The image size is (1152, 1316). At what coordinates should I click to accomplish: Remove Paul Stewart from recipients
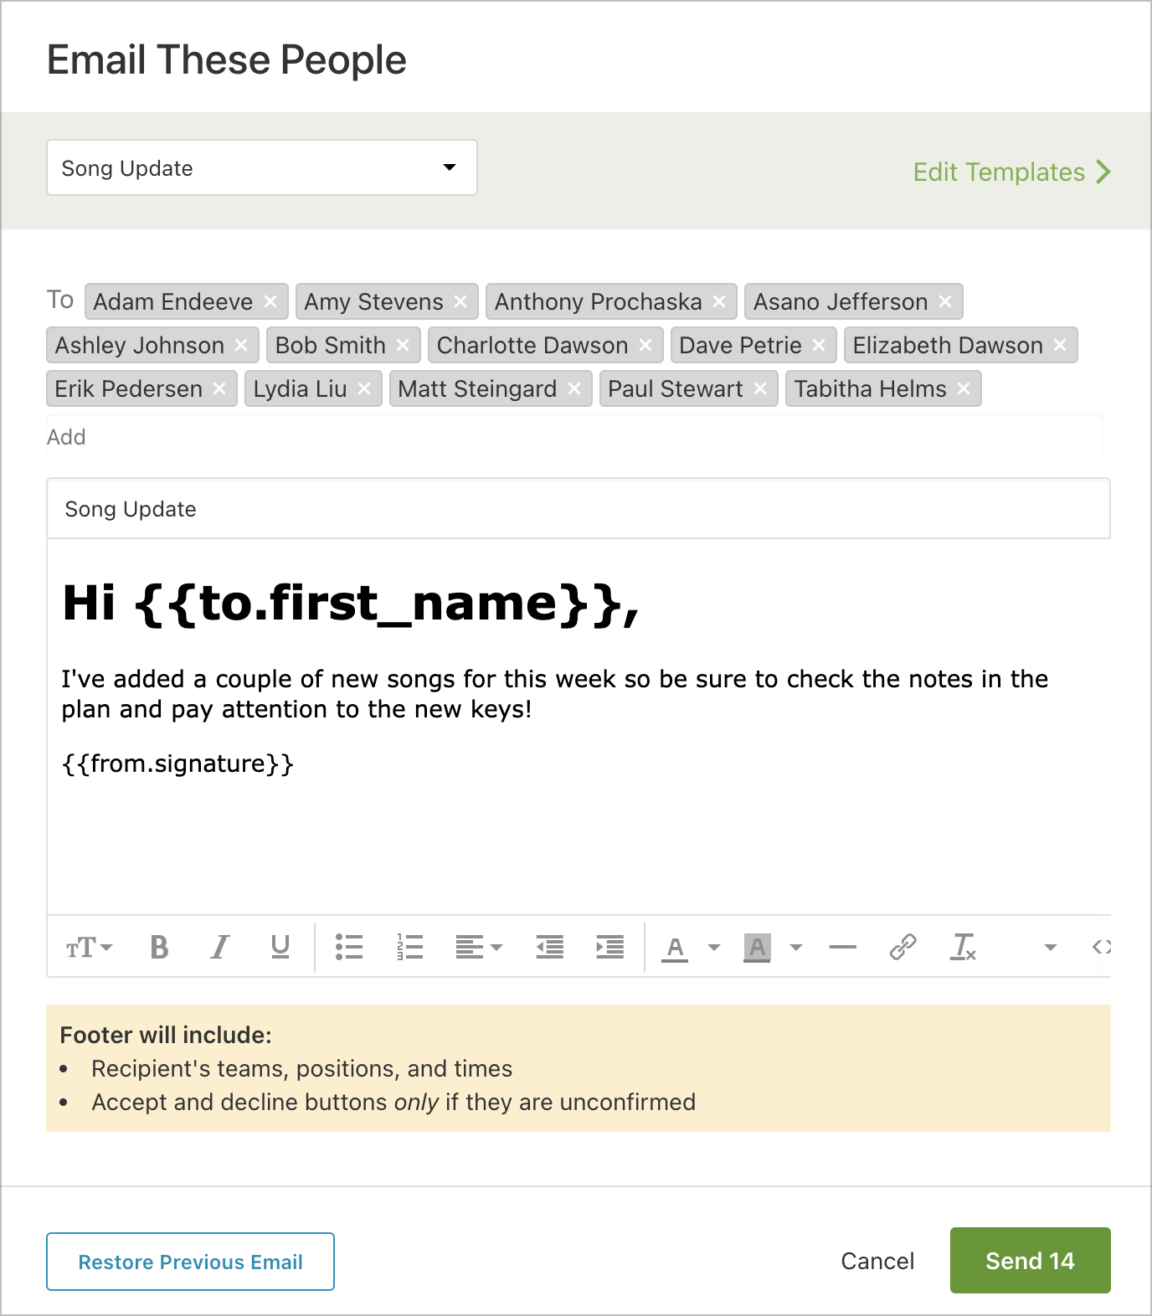point(760,388)
